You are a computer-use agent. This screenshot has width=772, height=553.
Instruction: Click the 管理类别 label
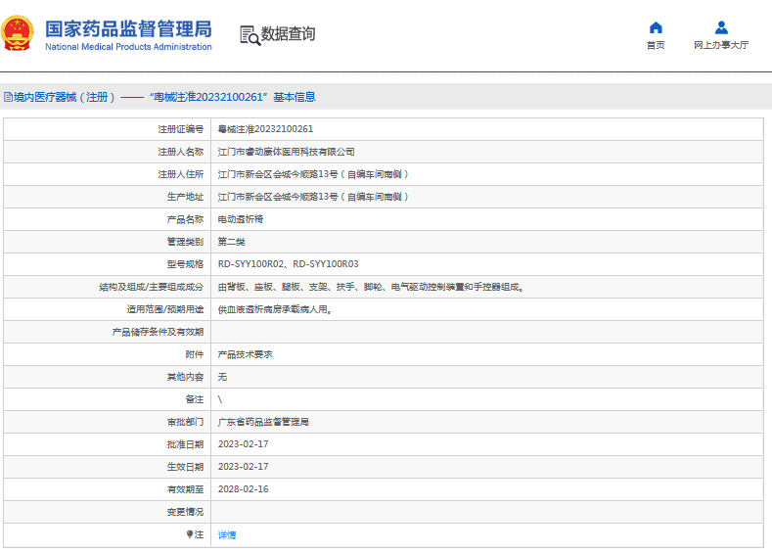[x=185, y=243]
